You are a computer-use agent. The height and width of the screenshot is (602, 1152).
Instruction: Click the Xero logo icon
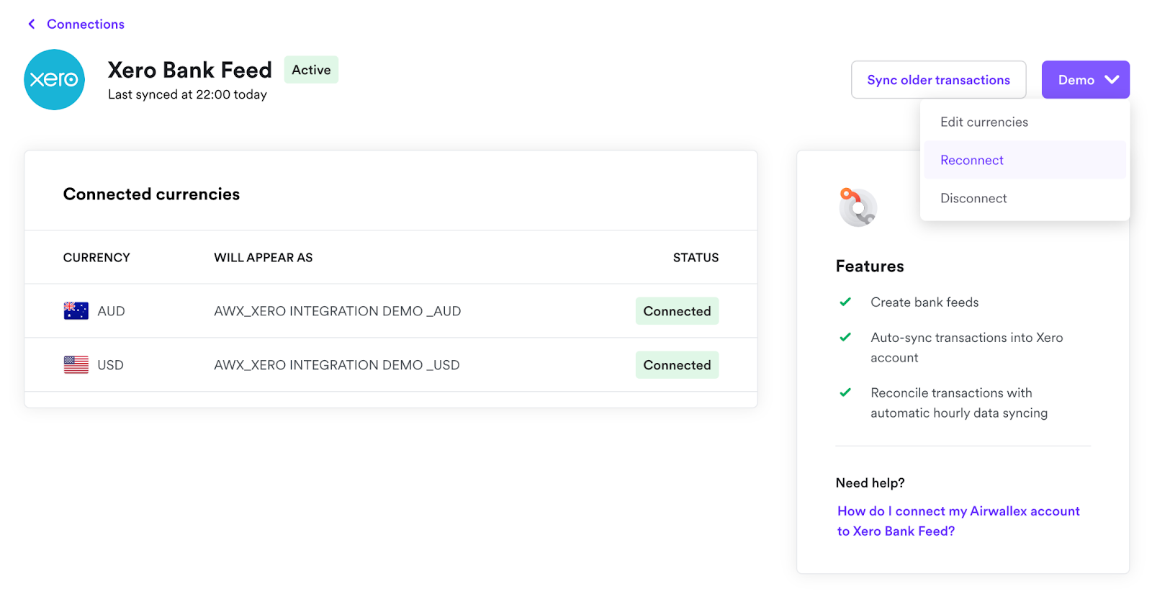click(55, 80)
